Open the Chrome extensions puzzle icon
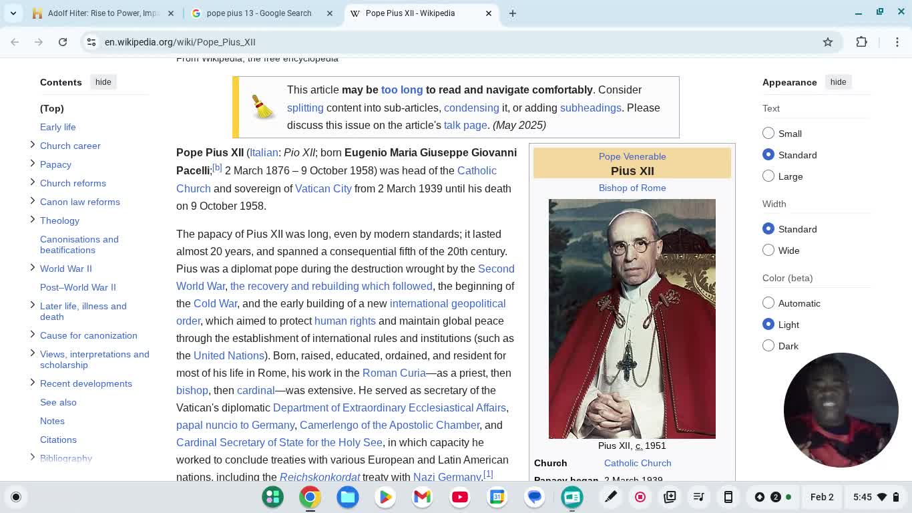This screenshot has height=513, width=912. tap(862, 41)
